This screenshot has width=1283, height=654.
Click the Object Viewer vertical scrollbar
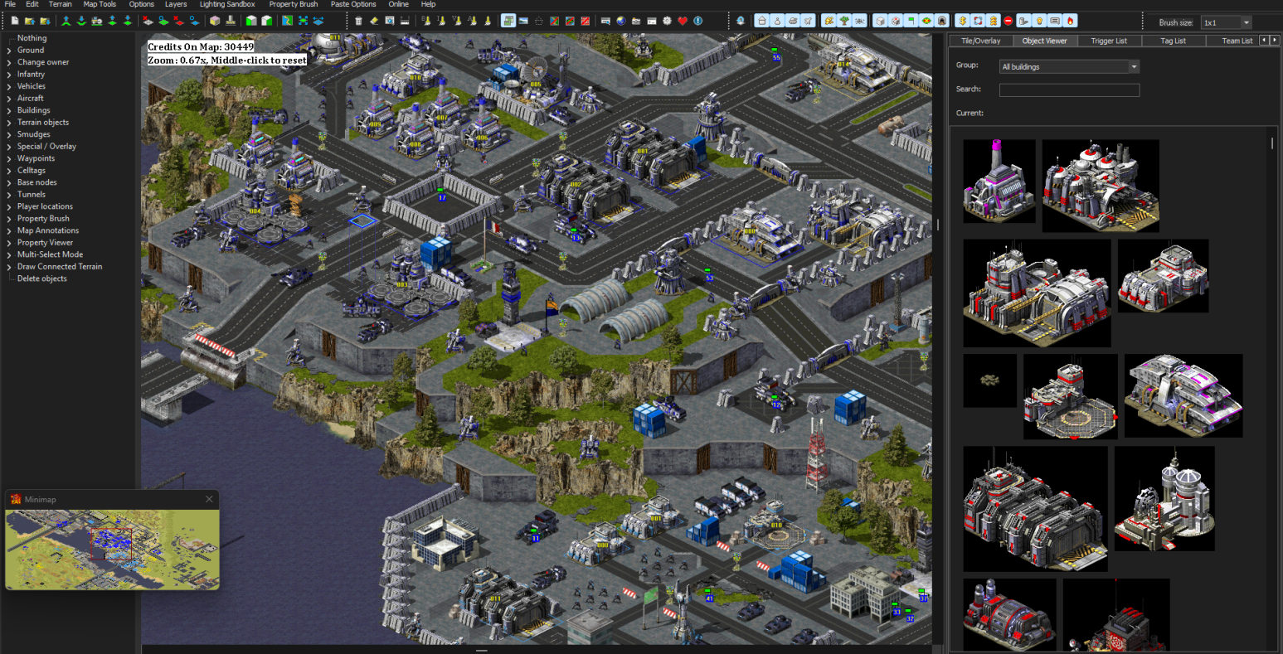coord(1272,143)
